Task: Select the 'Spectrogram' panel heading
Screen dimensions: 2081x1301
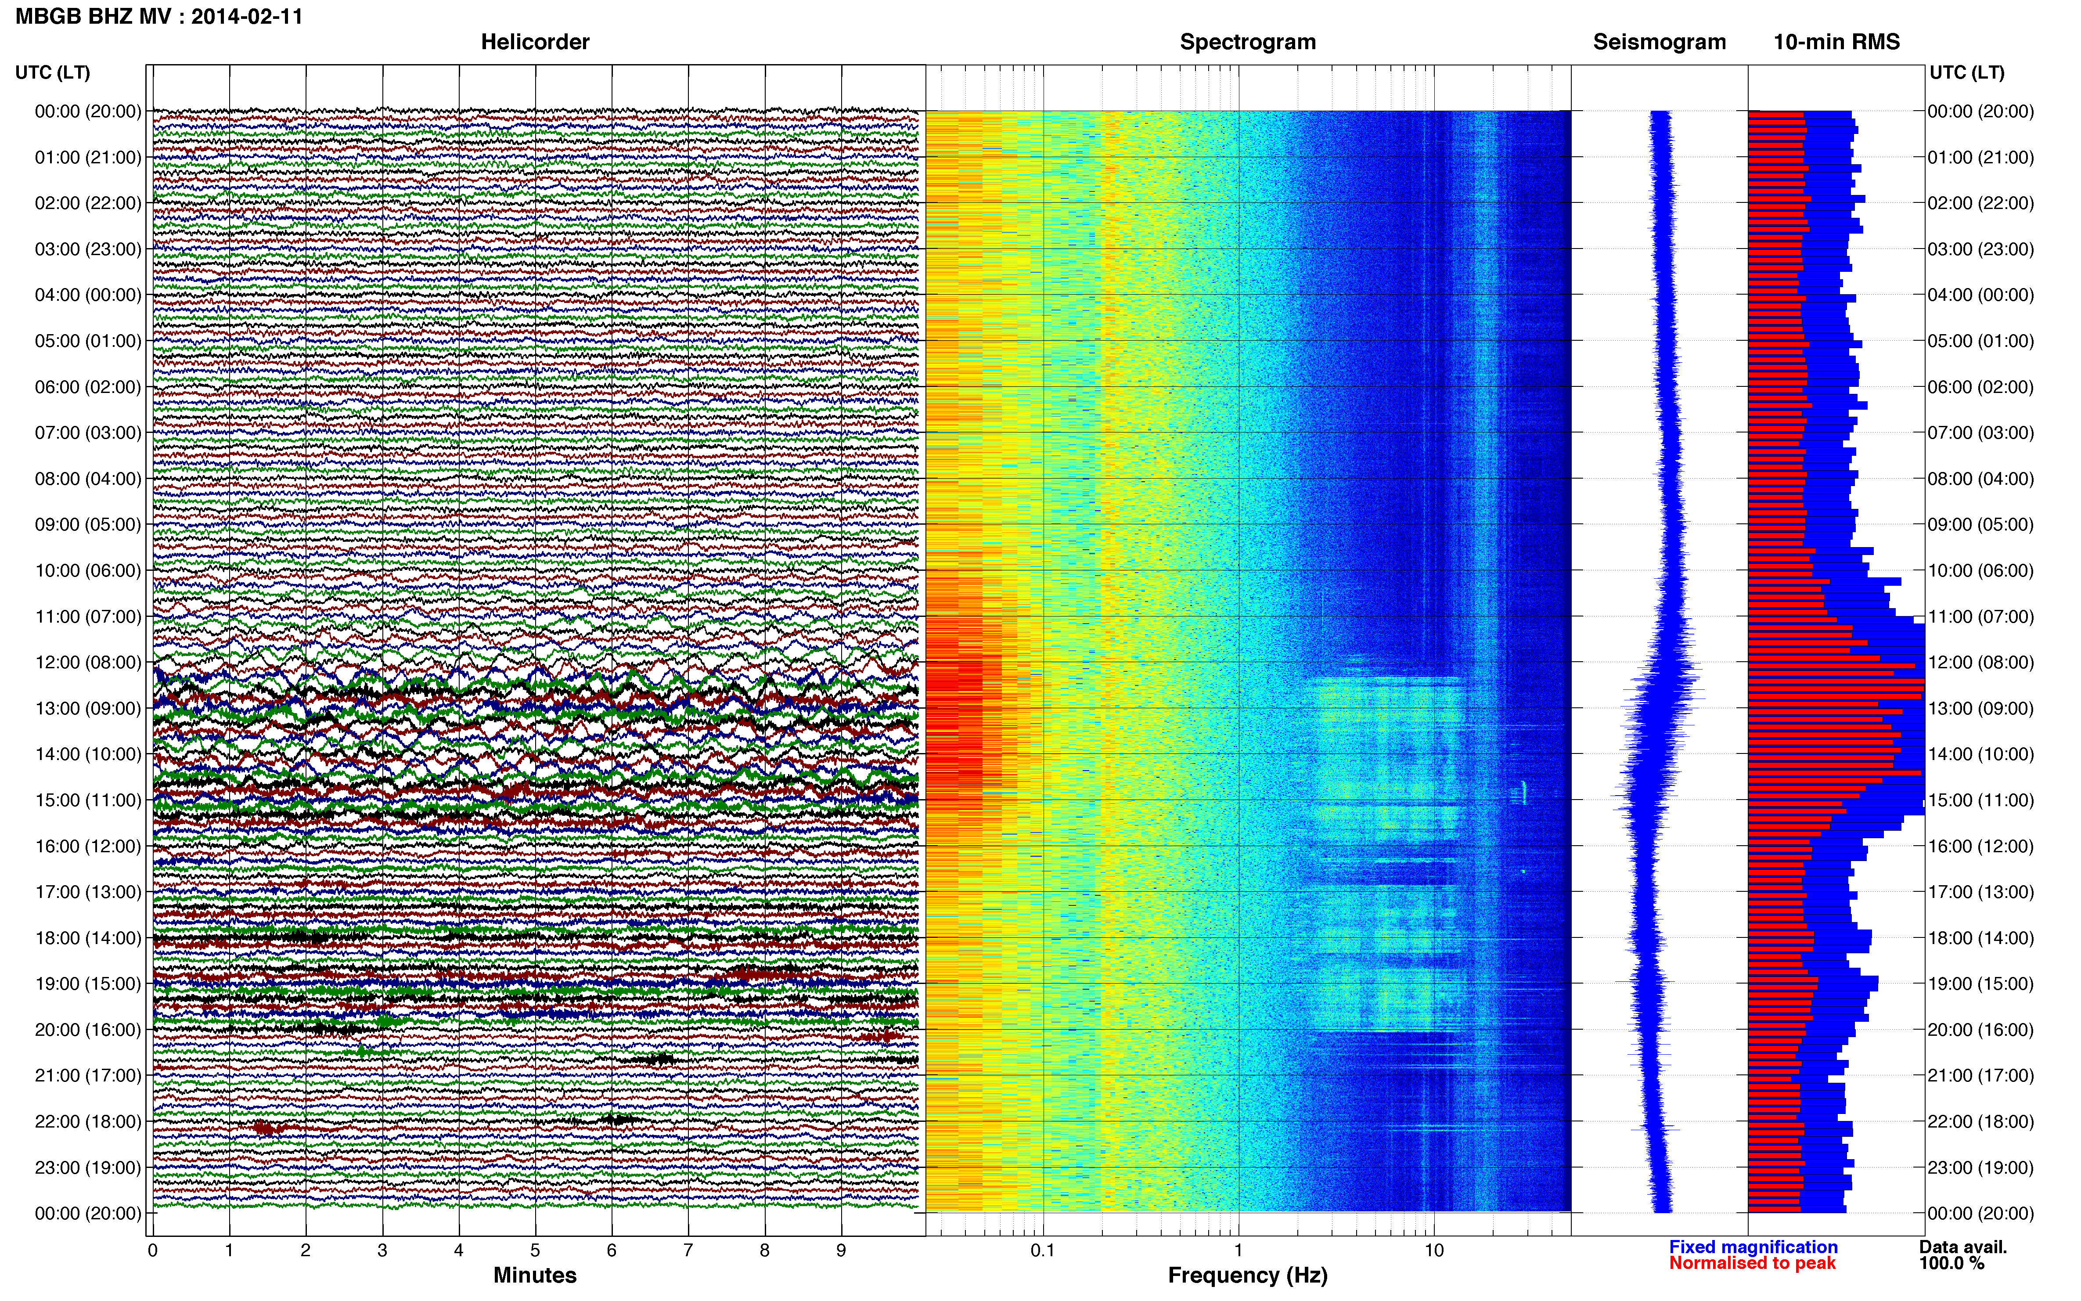Action: pos(1247,42)
